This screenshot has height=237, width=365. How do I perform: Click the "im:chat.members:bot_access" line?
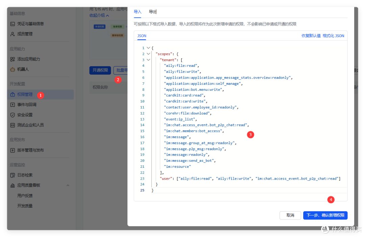[193, 131]
